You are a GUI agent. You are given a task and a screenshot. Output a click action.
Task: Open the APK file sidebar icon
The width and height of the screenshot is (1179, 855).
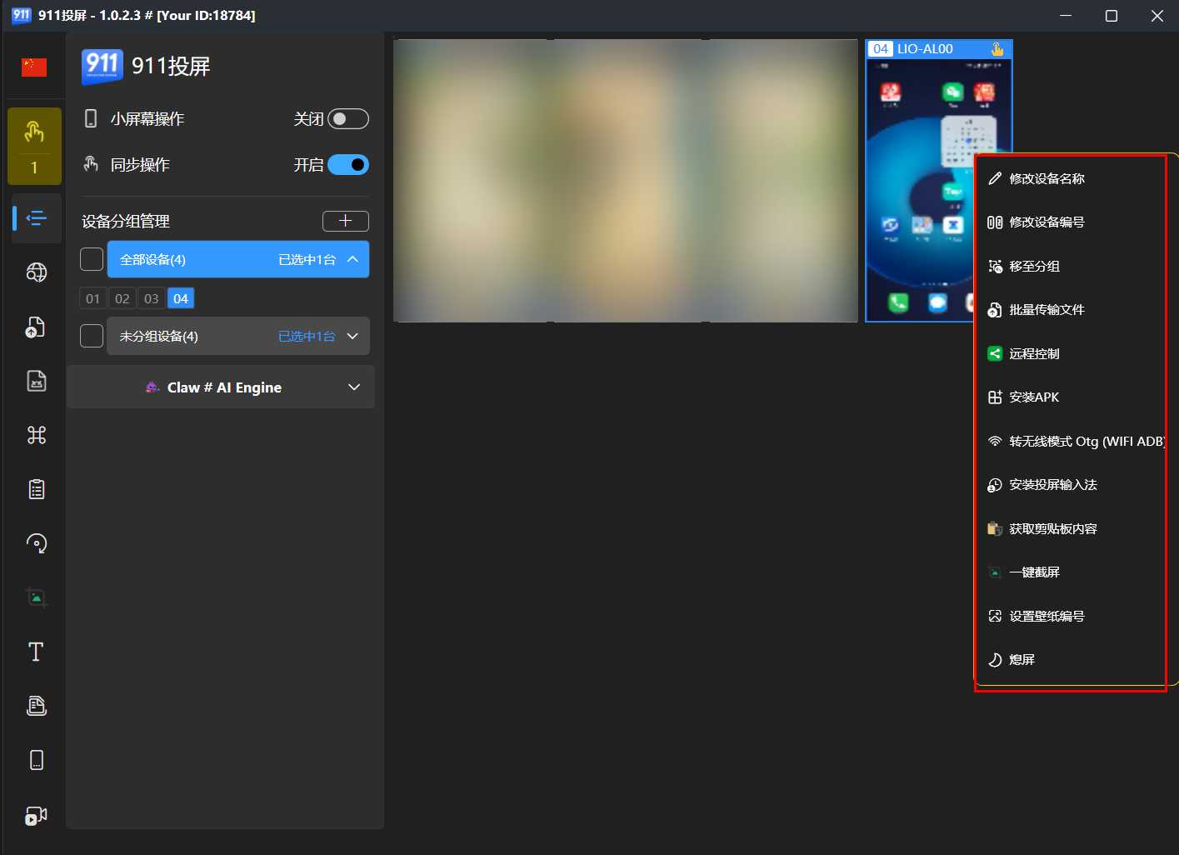pos(36,381)
